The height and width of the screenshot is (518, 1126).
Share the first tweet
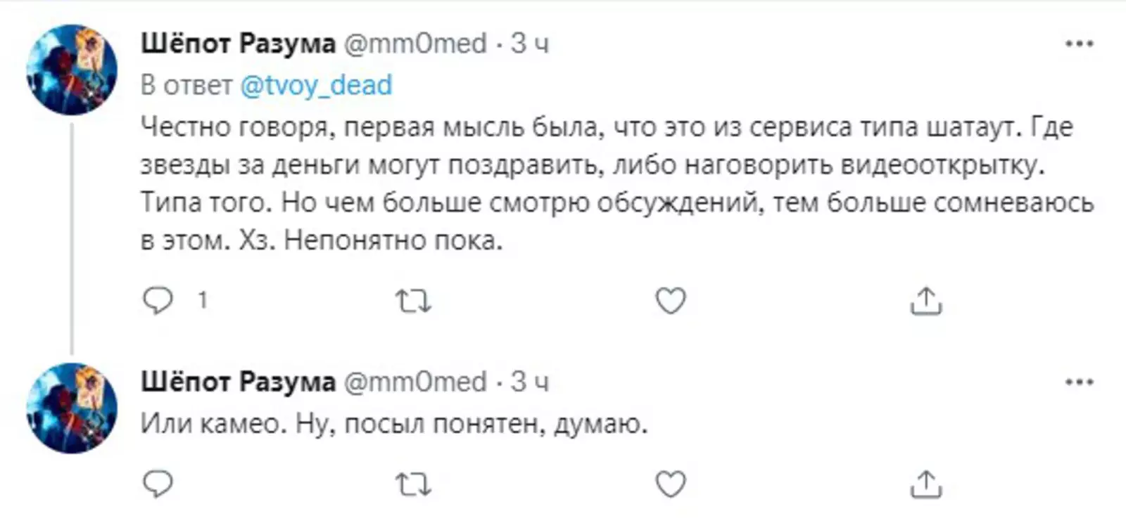click(925, 302)
